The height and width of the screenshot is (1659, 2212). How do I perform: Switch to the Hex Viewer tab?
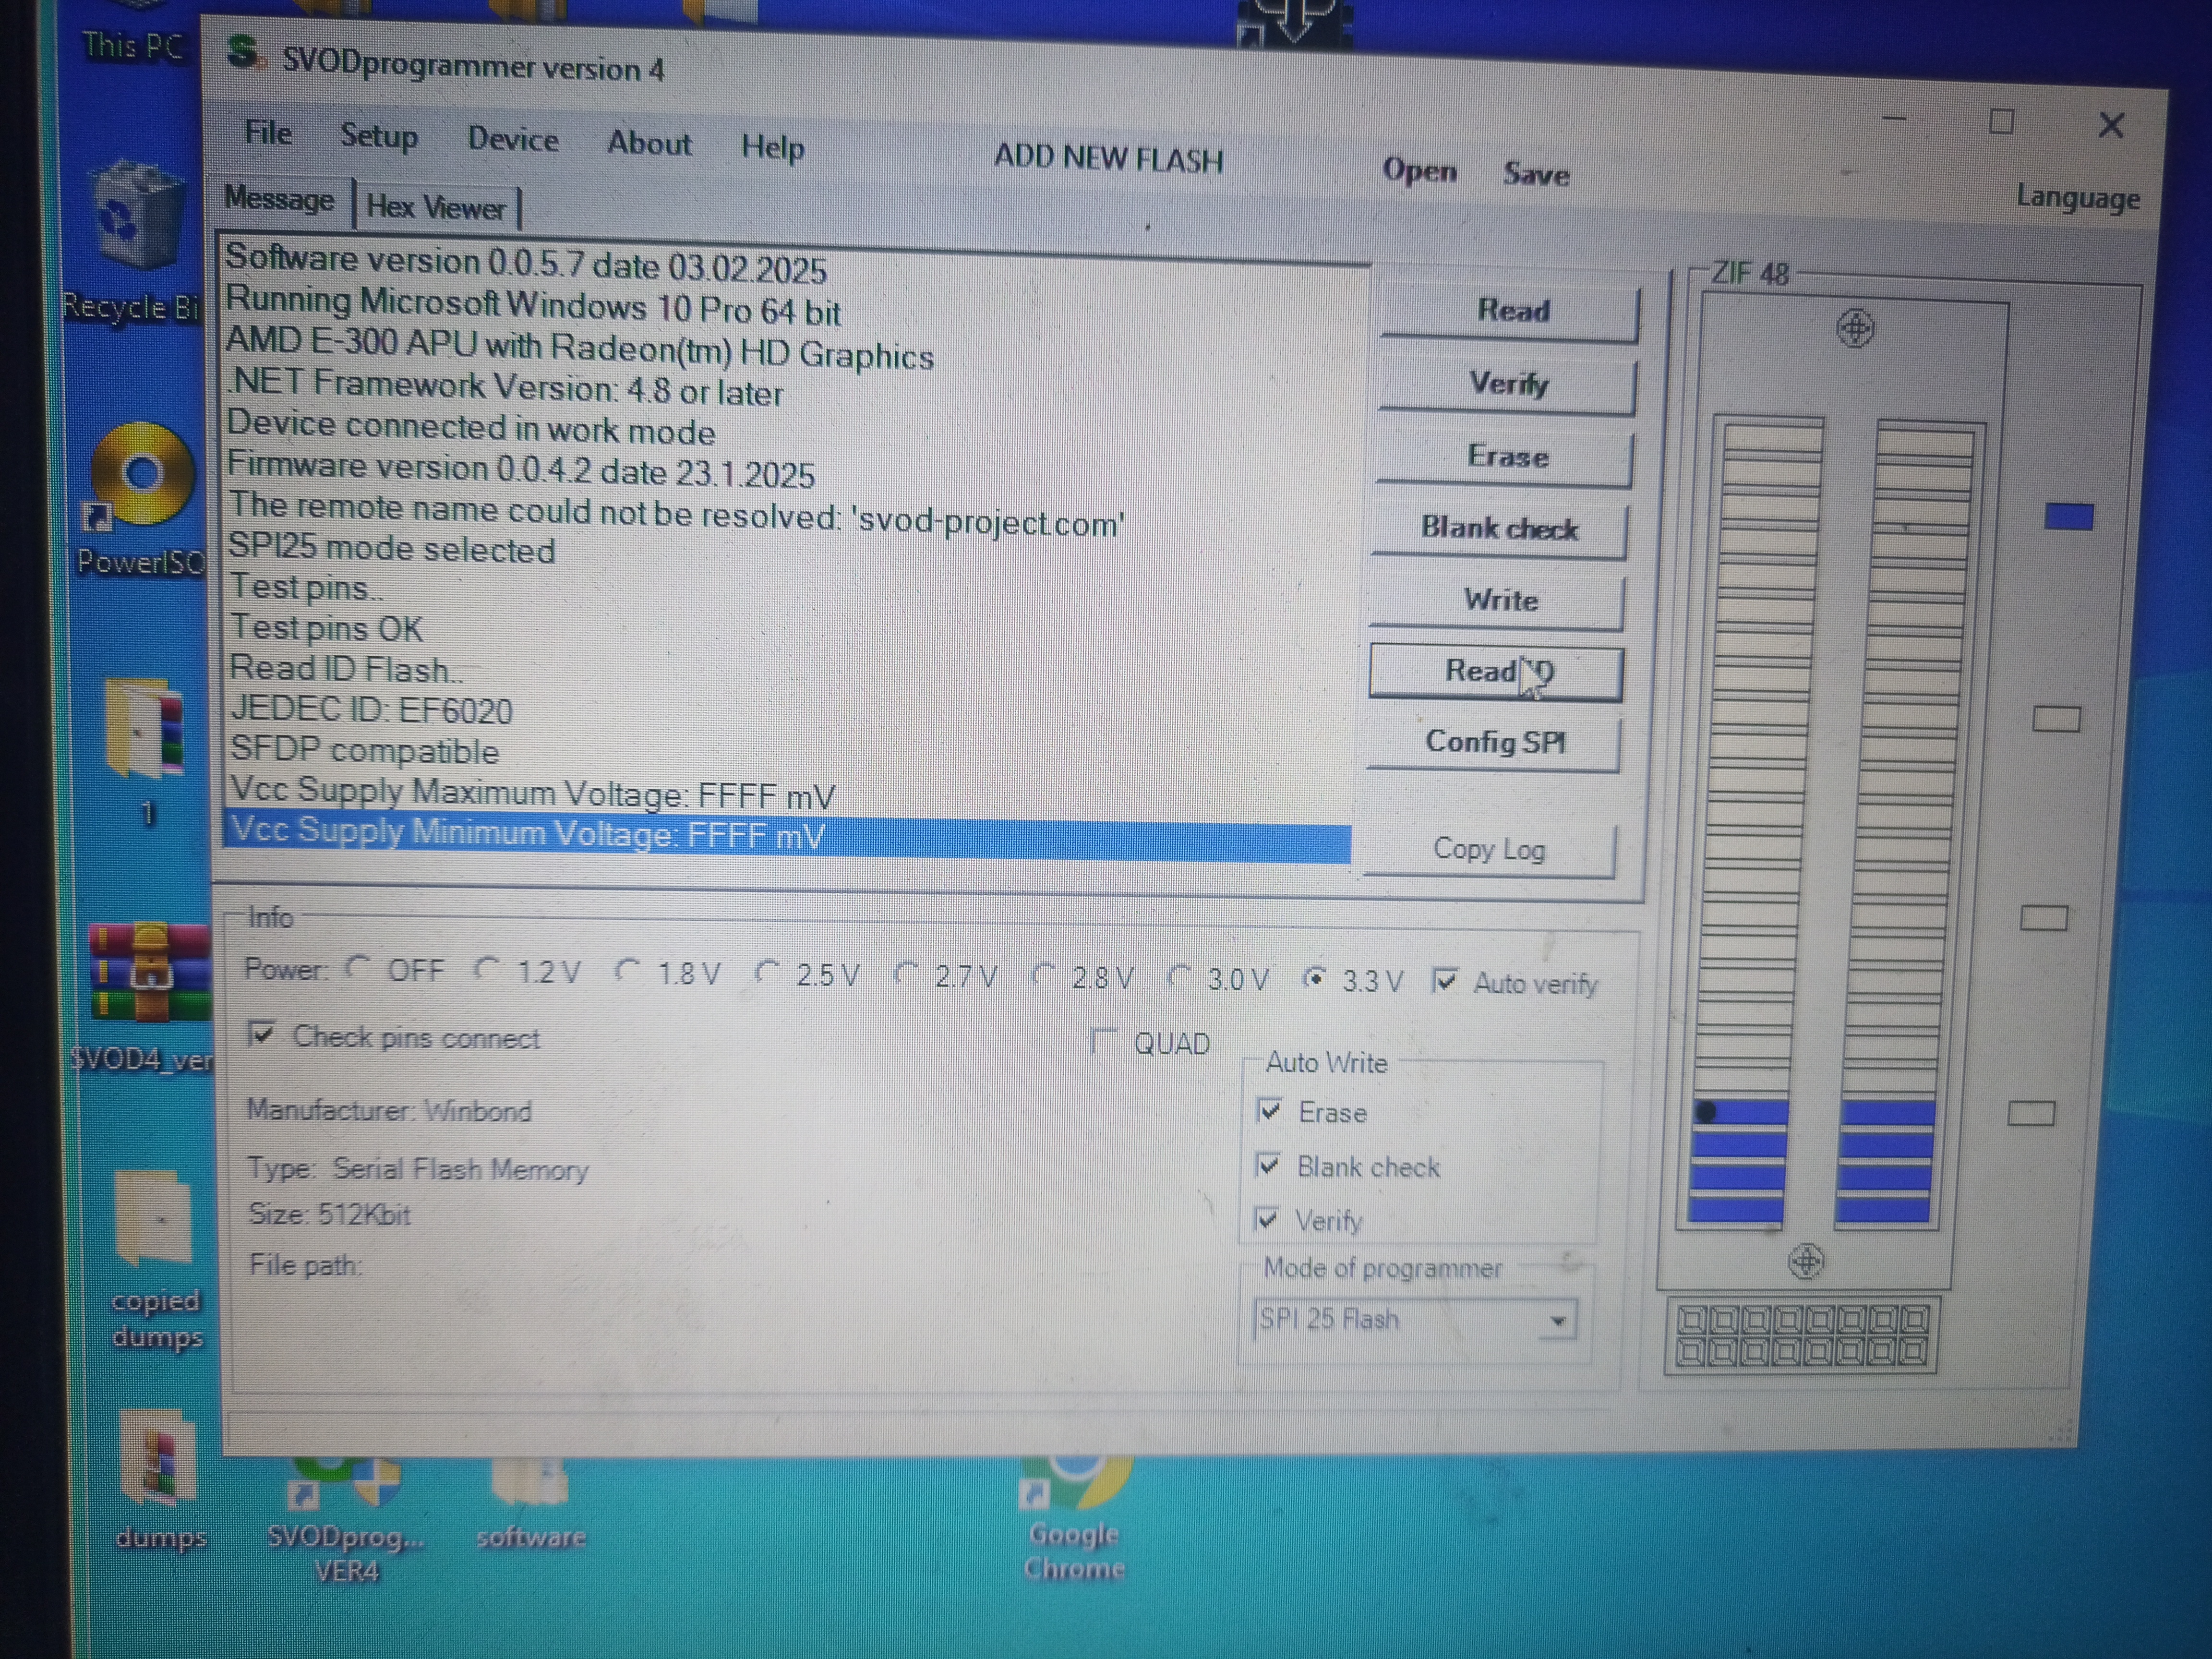pyautogui.click(x=436, y=208)
